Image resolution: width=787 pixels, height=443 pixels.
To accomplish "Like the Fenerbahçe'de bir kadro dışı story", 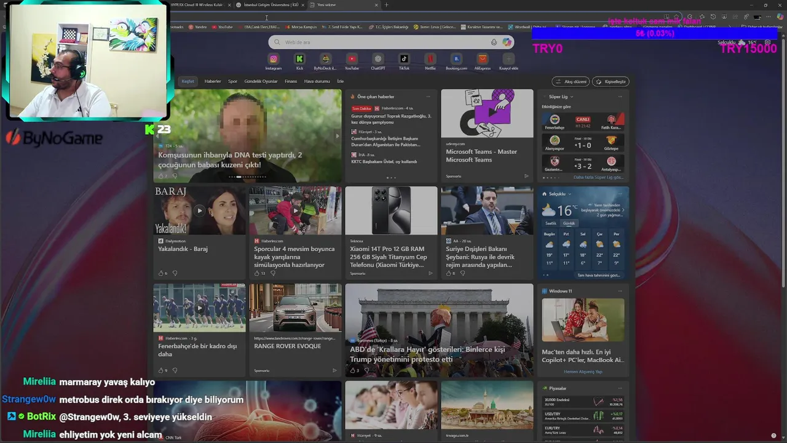I will click(161, 370).
